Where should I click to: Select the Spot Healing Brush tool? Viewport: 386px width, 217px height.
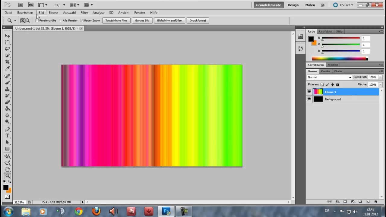tap(8, 76)
